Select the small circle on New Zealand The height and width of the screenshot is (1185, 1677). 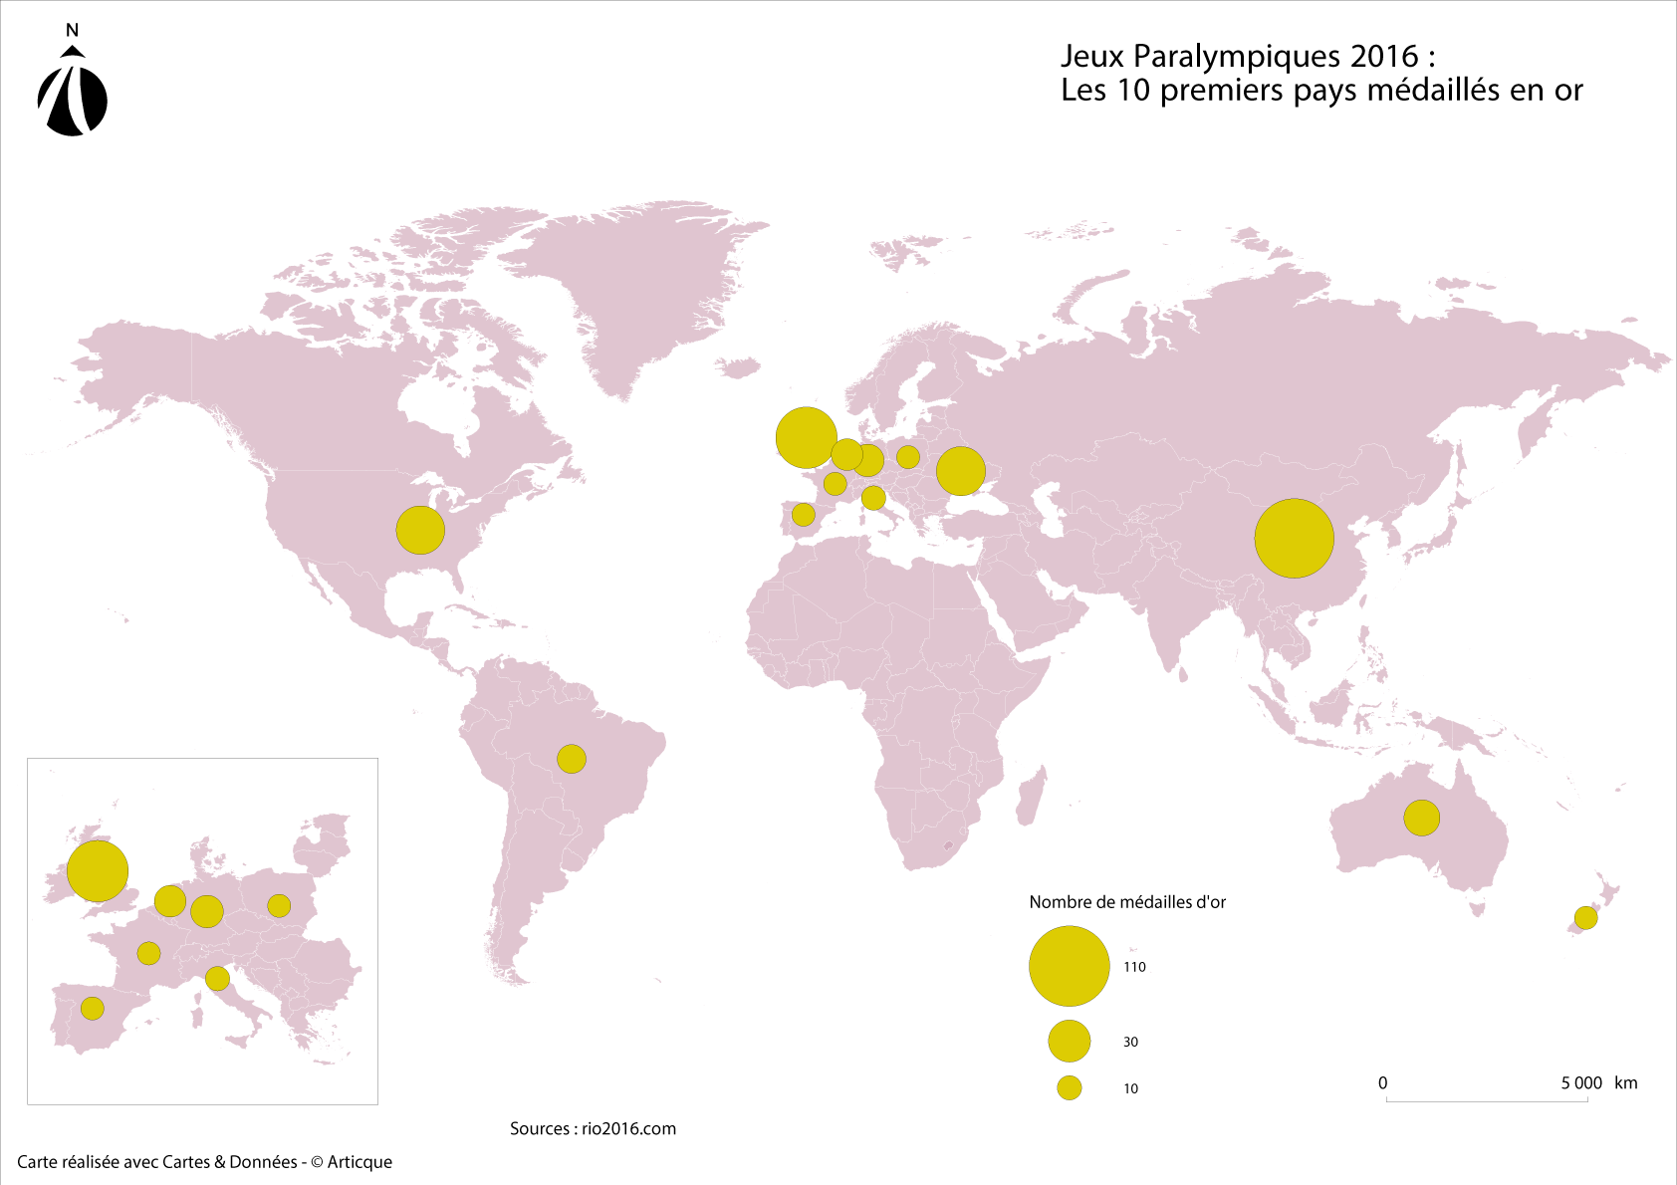point(1585,917)
